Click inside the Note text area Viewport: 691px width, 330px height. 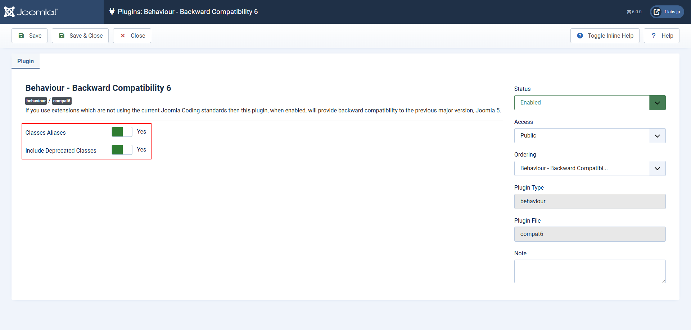coord(590,271)
